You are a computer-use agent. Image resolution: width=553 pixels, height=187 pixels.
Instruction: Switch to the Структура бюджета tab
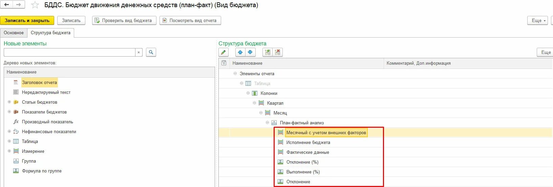tap(50, 33)
